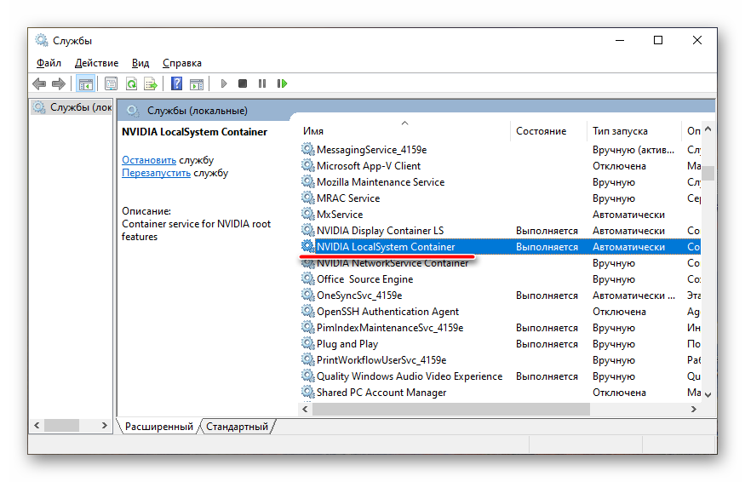The height and width of the screenshot is (482, 745).
Task: Click the list horizontal scroll right arrow
Action: click(x=694, y=409)
